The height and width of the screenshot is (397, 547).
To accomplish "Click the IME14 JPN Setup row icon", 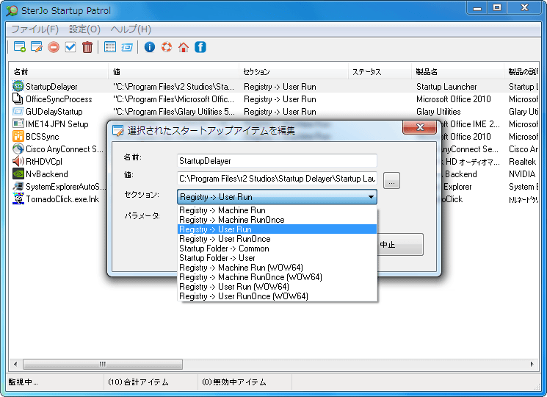I will click(x=18, y=124).
